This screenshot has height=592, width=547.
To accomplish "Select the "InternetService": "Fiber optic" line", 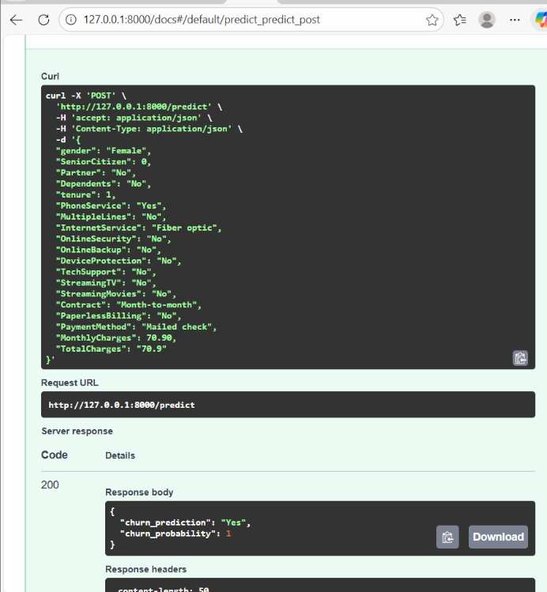I will pos(139,228).
